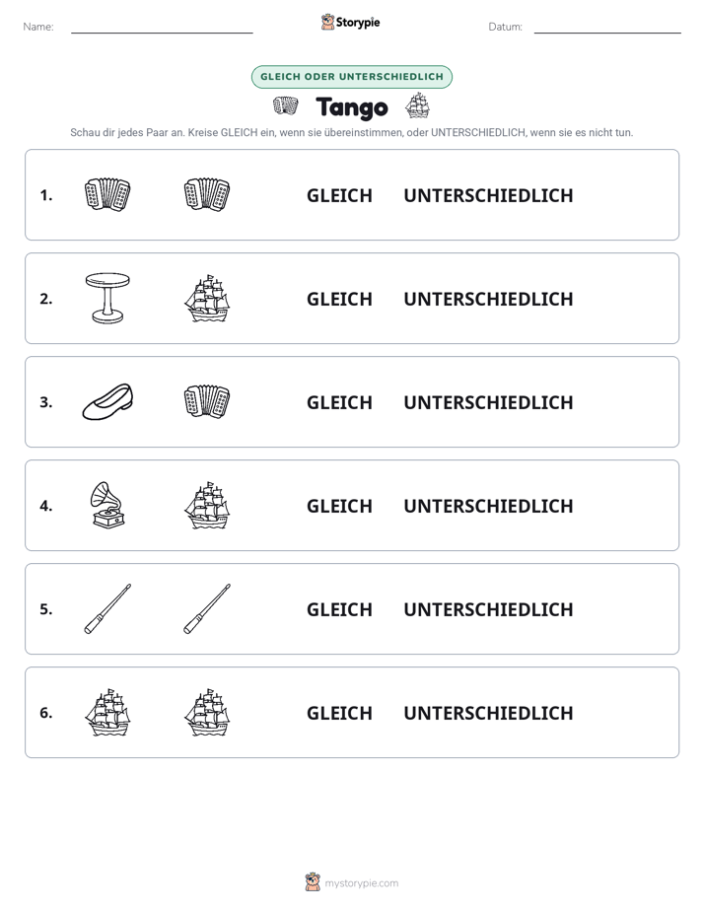Click the accordion icon beside the Tango title

[x=285, y=106]
